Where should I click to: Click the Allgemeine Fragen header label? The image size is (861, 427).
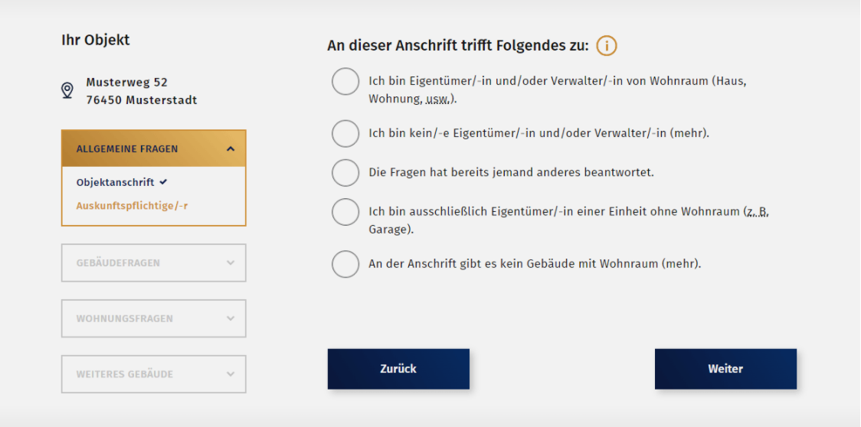[127, 149]
